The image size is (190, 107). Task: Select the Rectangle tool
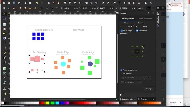(4, 25)
